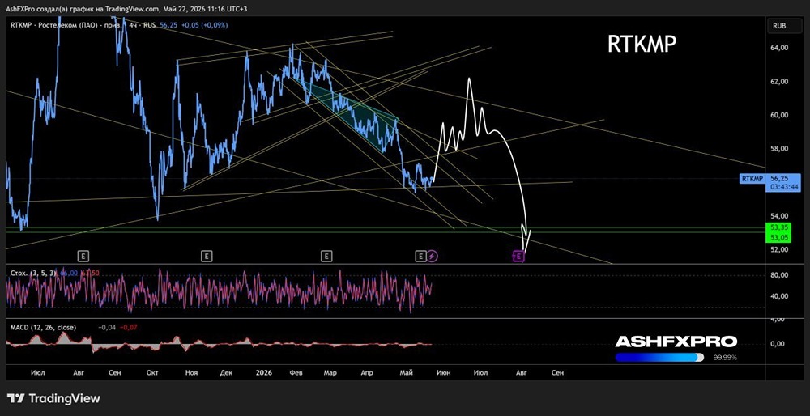This screenshot has width=810, height=416.
Task: Click the Дек label on the time axis
Action: coord(226,372)
